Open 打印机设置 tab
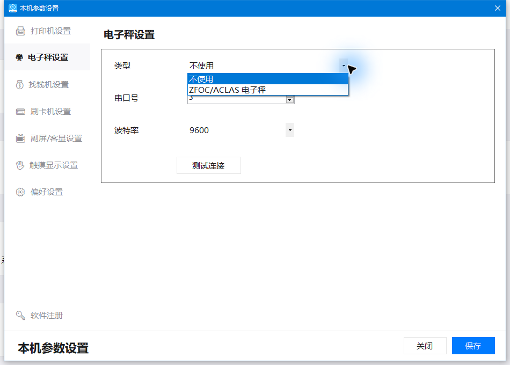Screen dimensions: 510x365 pyautogui.click(x=47, y=31)
